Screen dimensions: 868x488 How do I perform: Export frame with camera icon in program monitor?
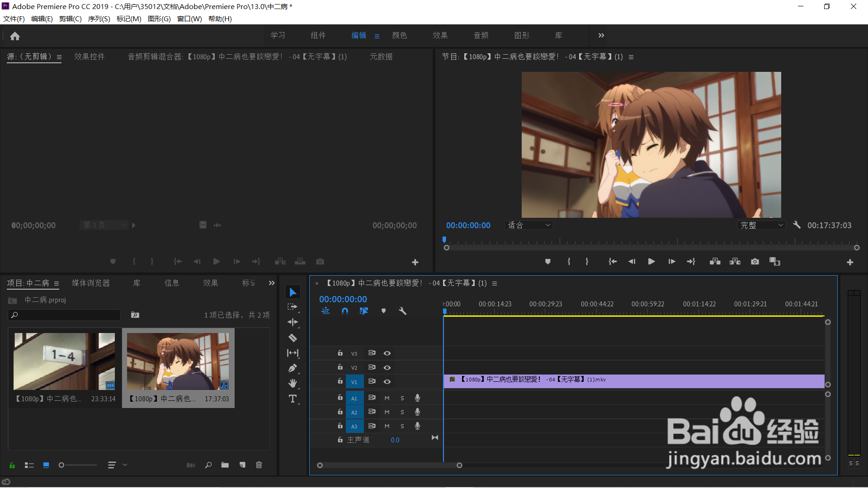755,262
